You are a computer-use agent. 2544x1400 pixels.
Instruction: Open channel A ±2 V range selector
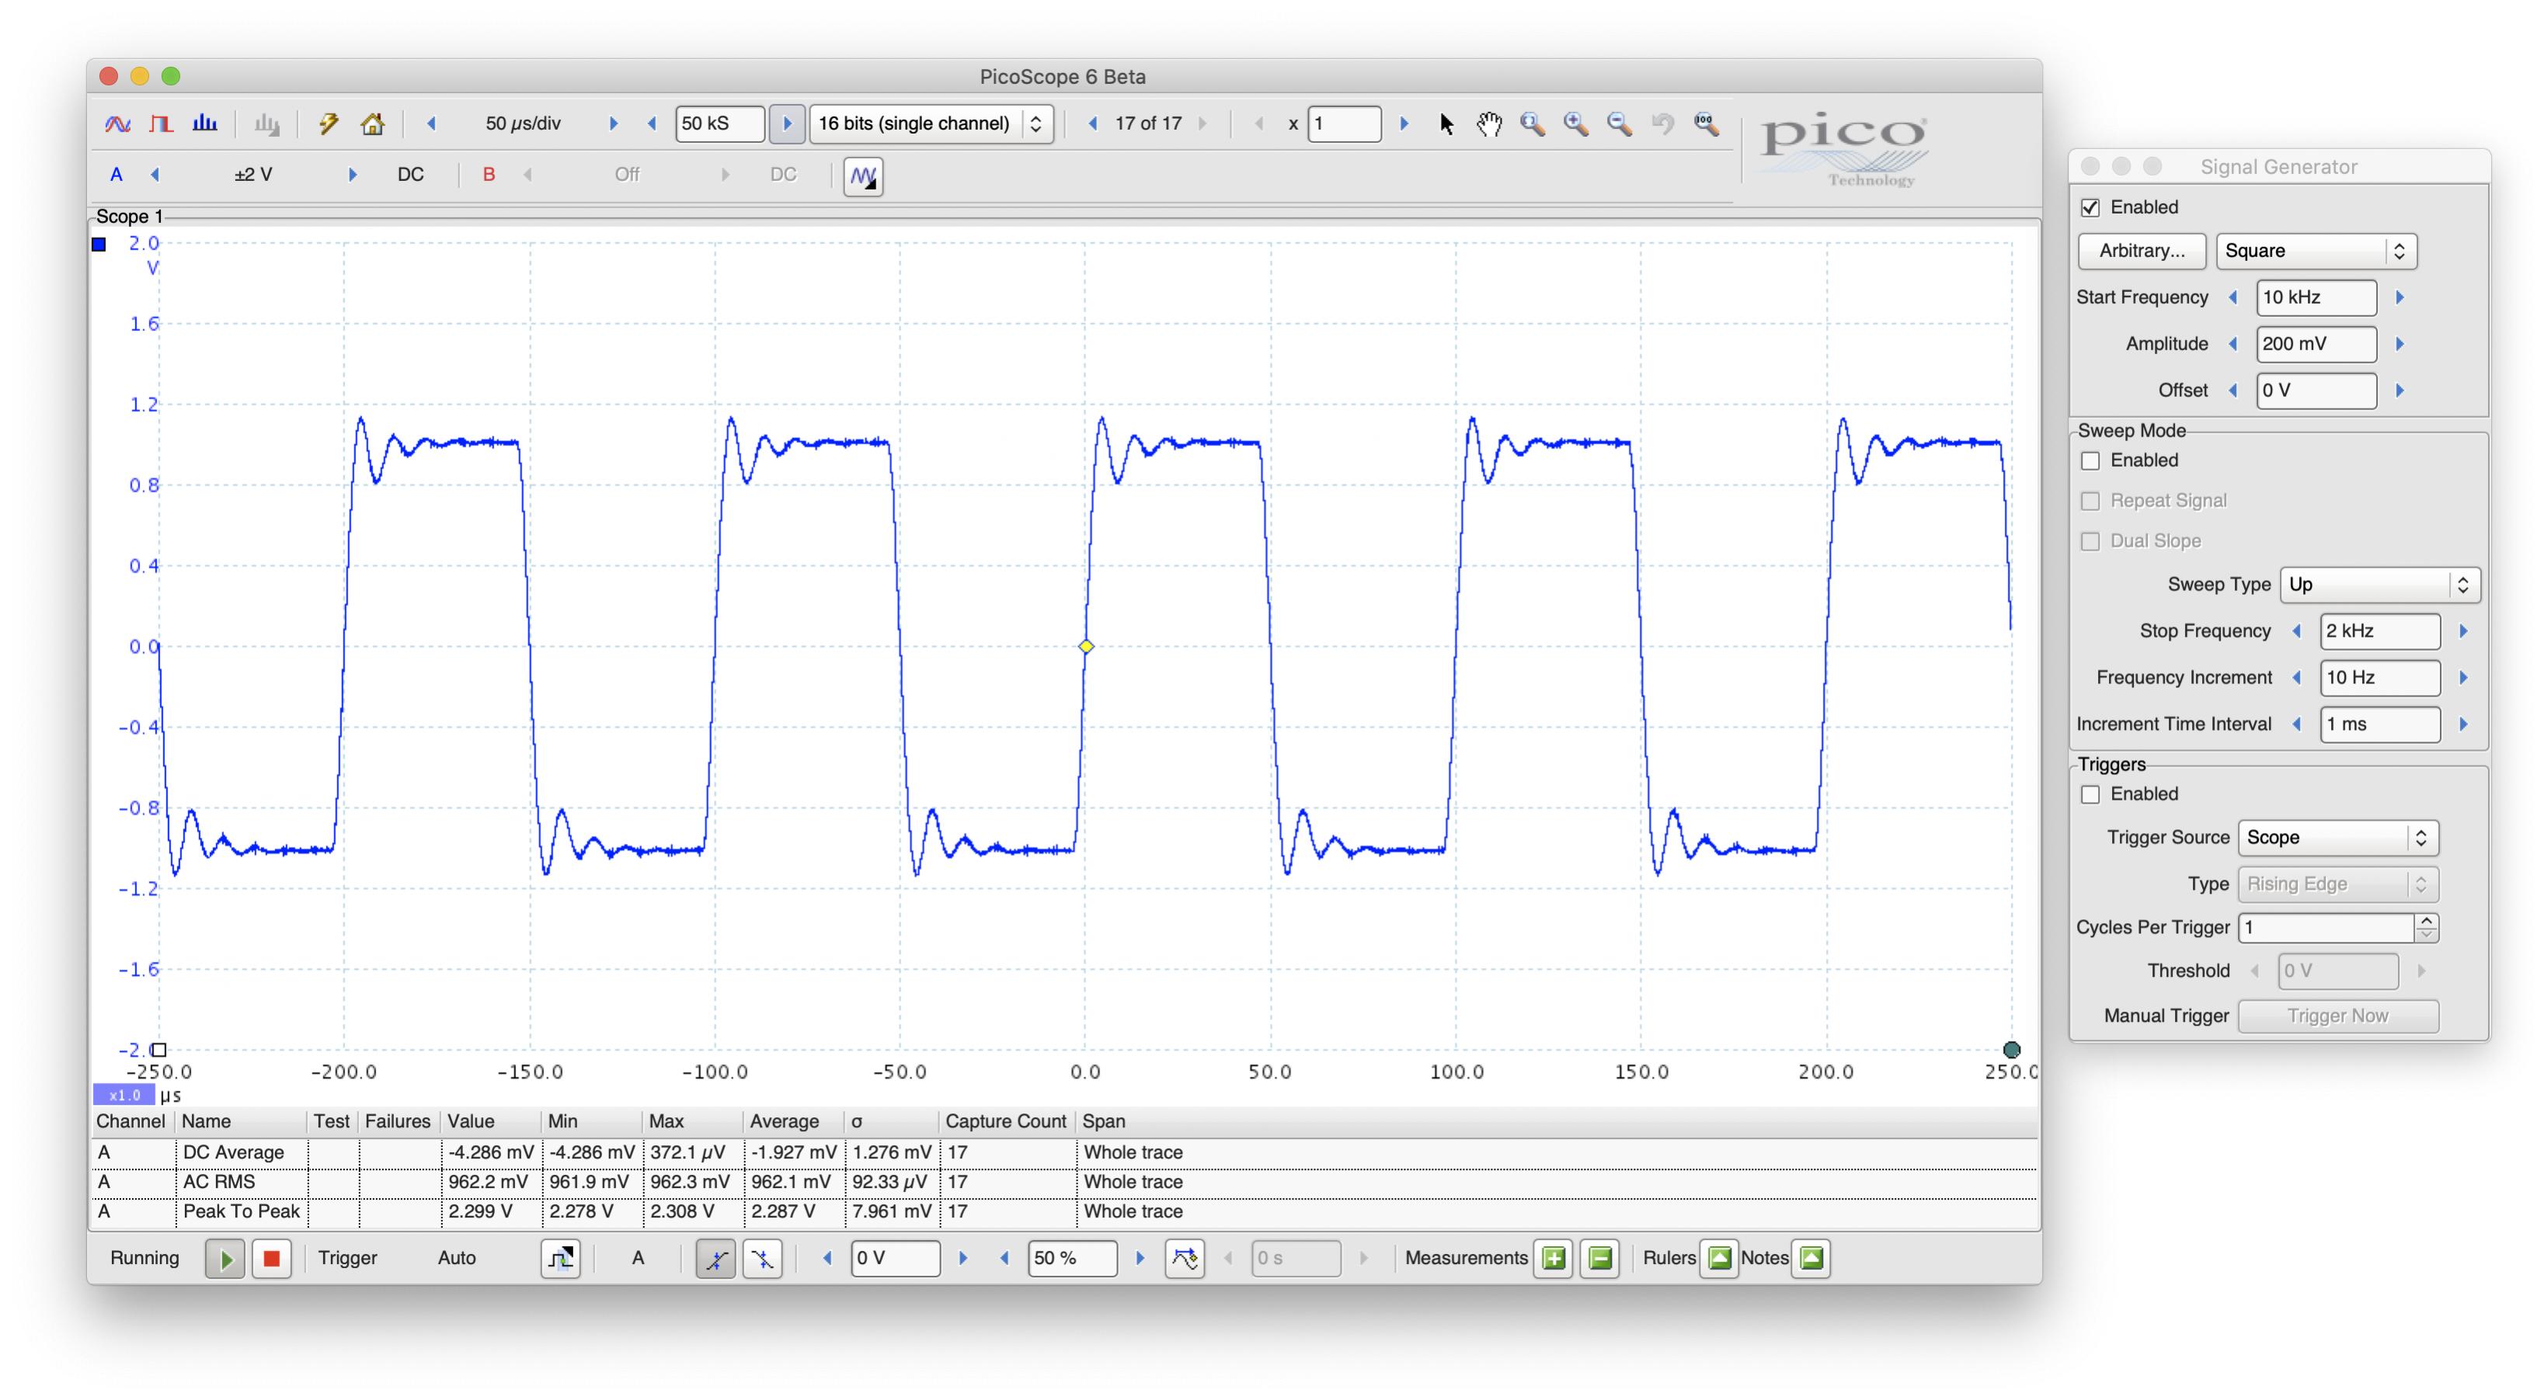coord(254,175)
